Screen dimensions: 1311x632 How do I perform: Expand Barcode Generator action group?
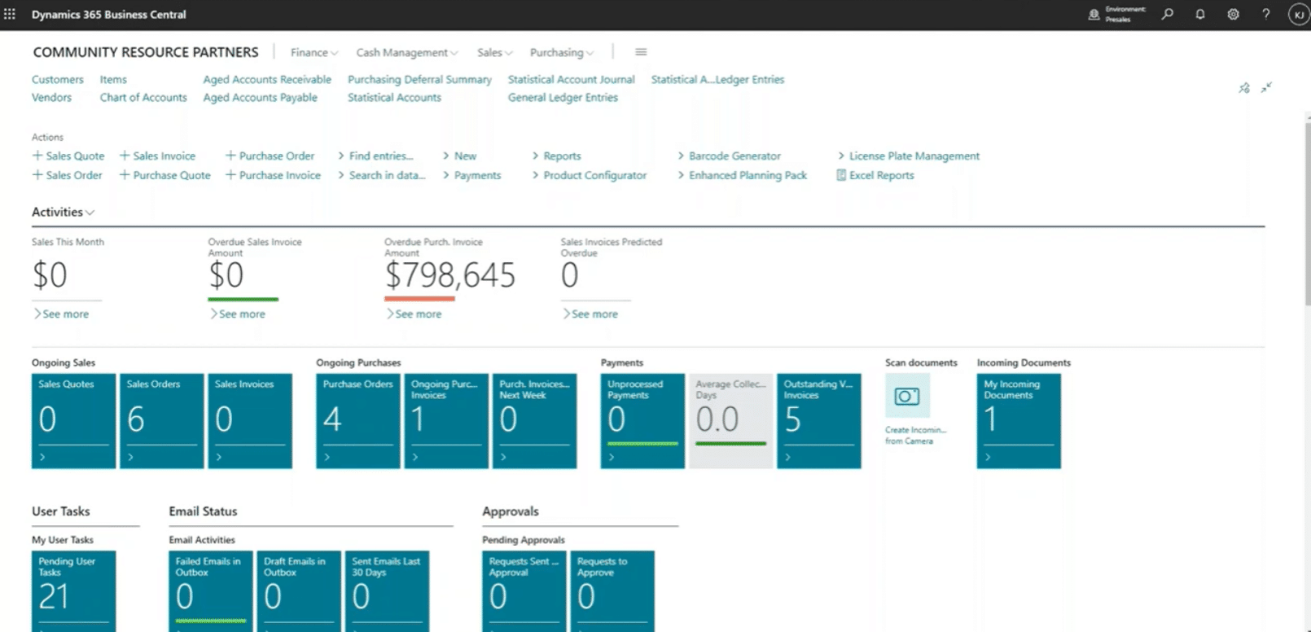[730, 156]
